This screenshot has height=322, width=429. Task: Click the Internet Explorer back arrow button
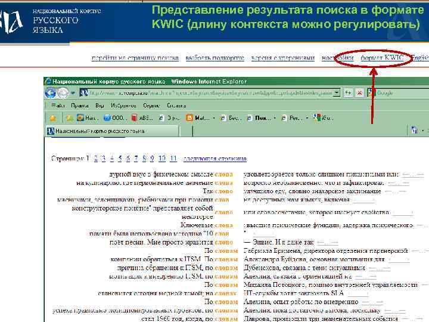[50, 93]
